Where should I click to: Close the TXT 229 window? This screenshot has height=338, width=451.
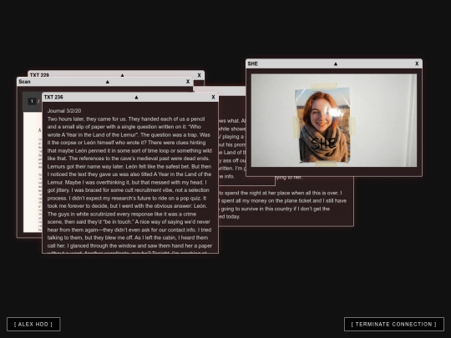[x=199, y=75]
